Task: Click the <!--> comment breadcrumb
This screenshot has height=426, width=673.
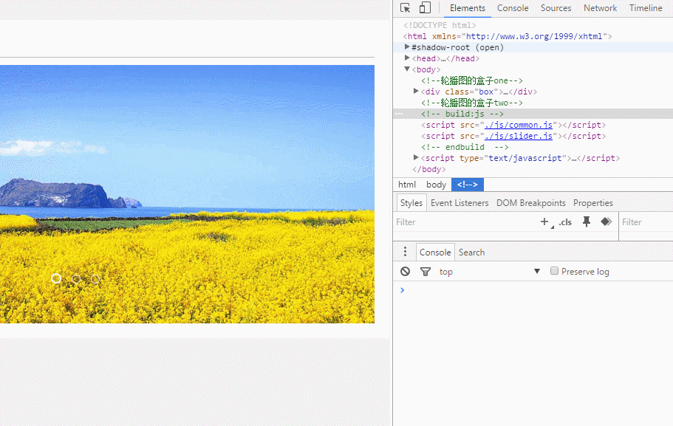Action: tap(468, 185)
